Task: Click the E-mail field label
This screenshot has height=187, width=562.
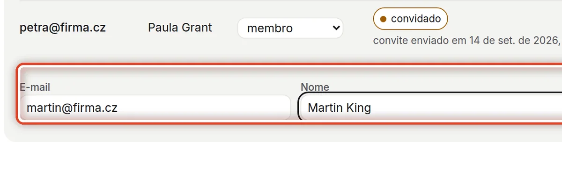Action: 35,87
